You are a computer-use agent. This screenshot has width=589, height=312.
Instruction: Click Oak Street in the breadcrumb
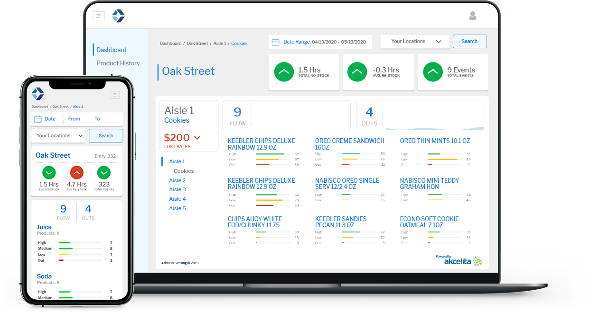(x=197, y=44)
